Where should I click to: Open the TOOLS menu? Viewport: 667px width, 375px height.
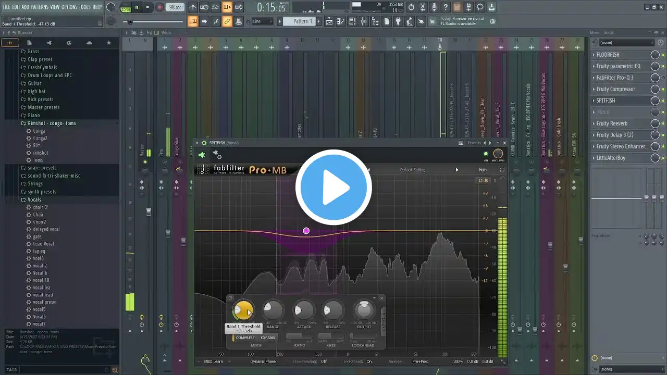84,7
